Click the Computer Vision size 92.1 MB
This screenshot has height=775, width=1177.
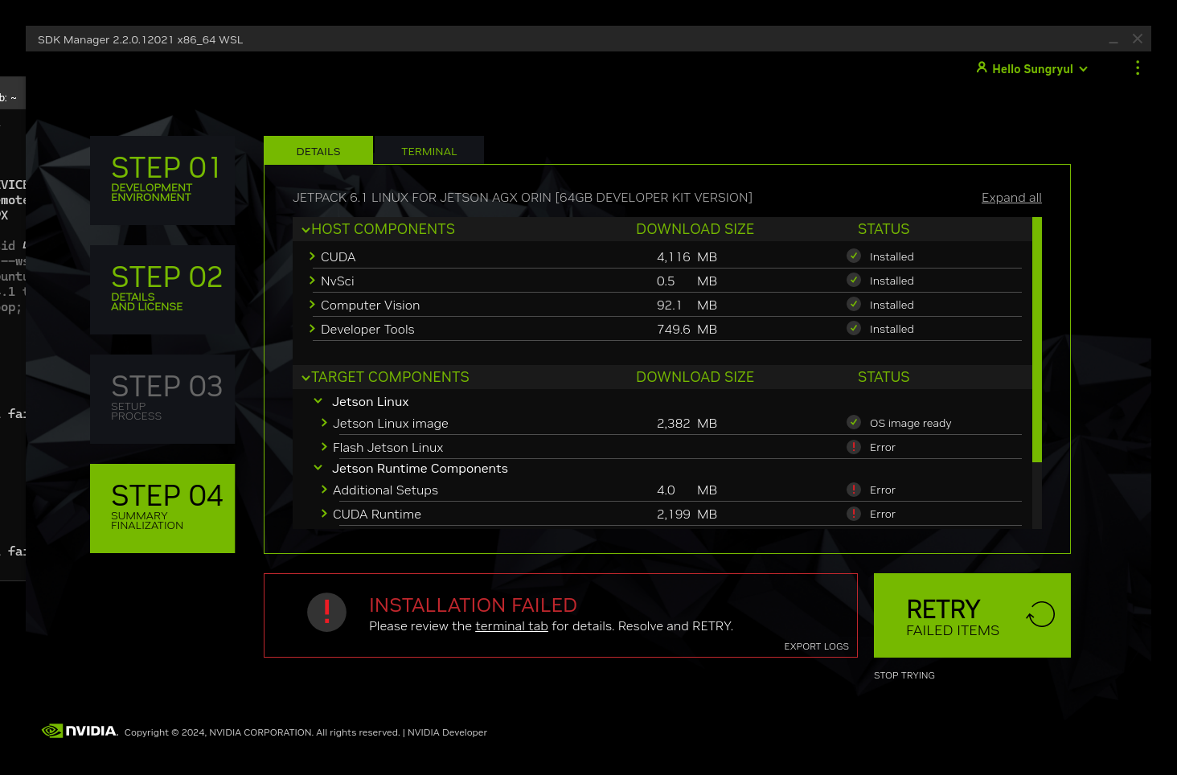[x=687, y=305]
